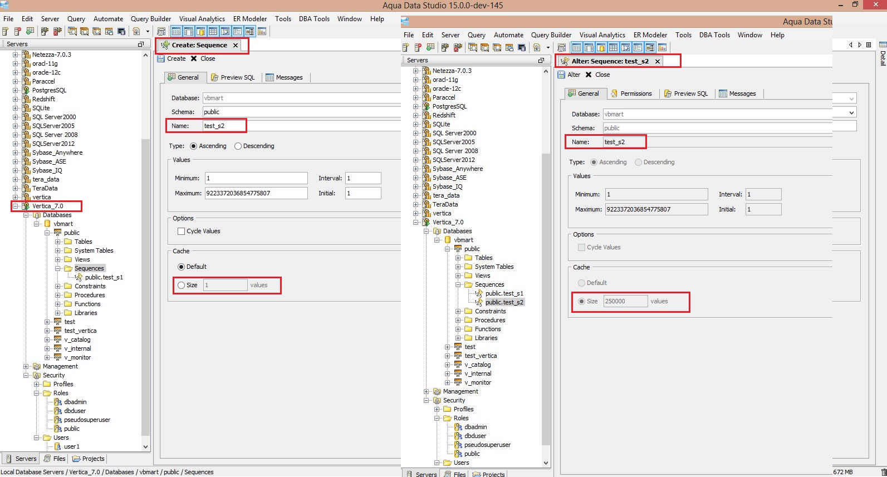Switch to Permissions tab in Alter Sequence
The image size is (887, 477).
631,94
